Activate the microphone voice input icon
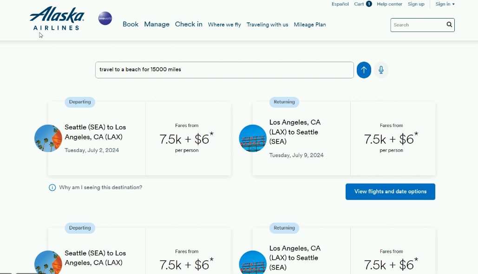Viewport: 478px width, 274px height. coord(381,70)
